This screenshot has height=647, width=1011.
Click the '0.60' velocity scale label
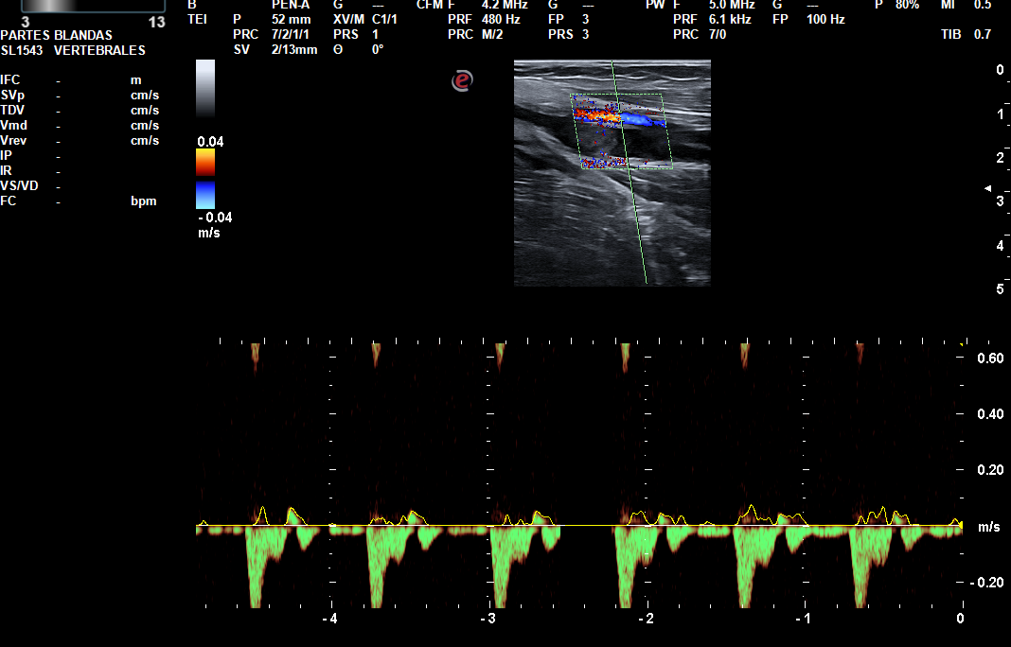coord(989,358)
